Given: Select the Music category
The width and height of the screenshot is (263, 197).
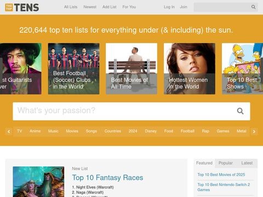Looking at the screenshot, I should (53, 131).
